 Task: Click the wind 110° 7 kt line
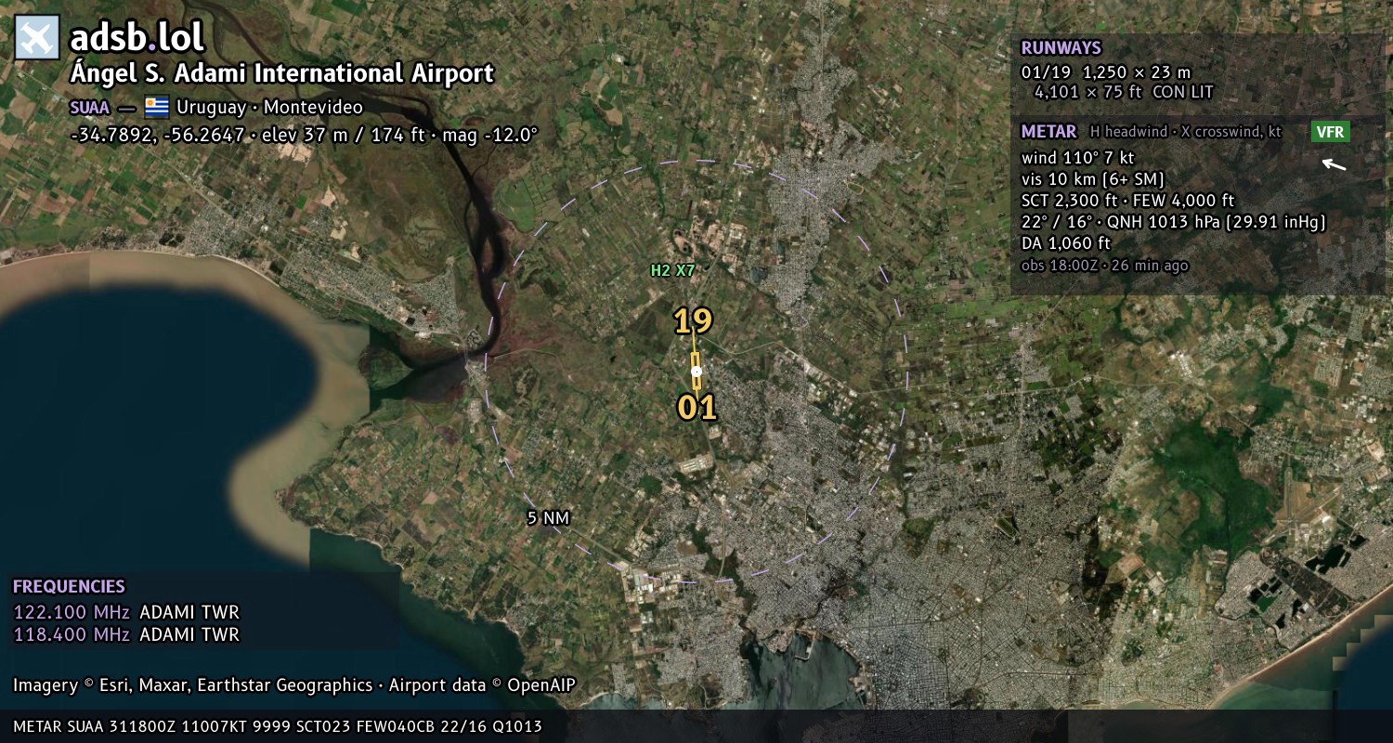coord(1077,157)
